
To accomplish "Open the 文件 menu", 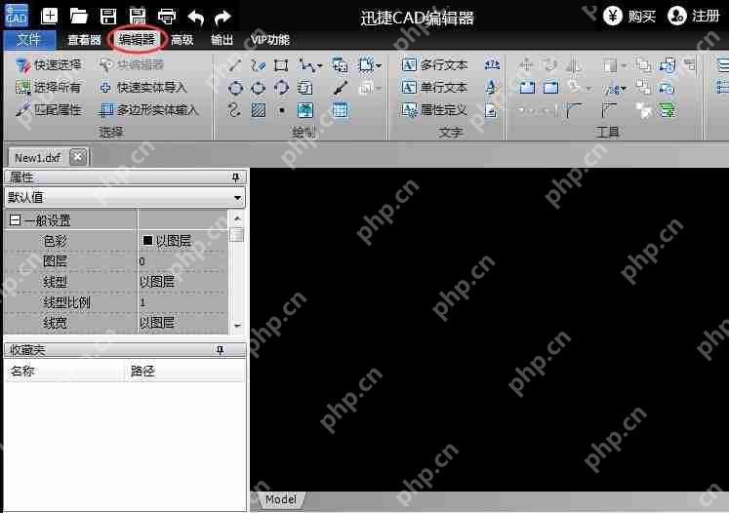I will (x=29, y=40).
